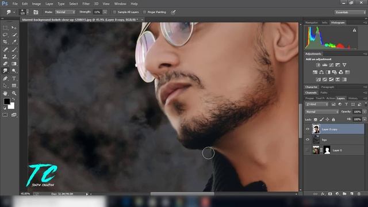Click the layer style fx button
The image size is (368, 207).
323,194
